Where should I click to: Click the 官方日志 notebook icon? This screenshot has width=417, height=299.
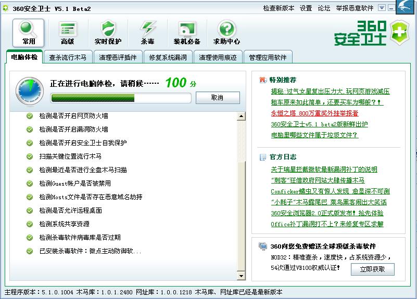[x=262, y=157]
